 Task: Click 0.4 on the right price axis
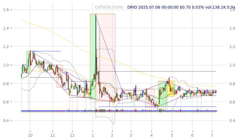(x=232, y=121)
